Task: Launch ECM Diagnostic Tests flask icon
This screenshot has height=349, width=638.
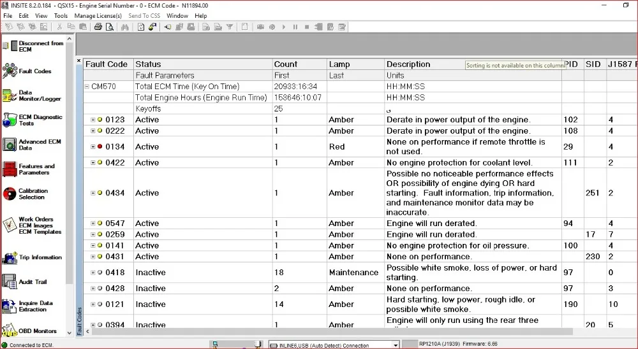Action: (x=9, y=120)
